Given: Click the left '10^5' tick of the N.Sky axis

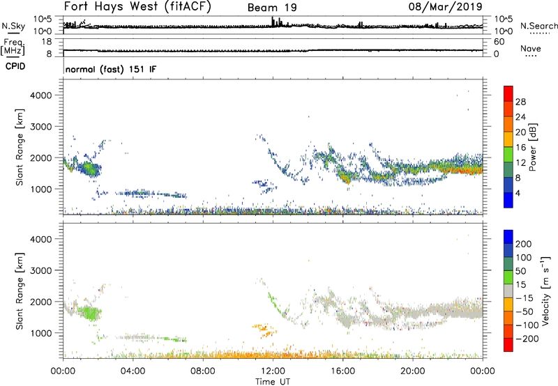Looking at the screenshot, I should coord(43,20).
